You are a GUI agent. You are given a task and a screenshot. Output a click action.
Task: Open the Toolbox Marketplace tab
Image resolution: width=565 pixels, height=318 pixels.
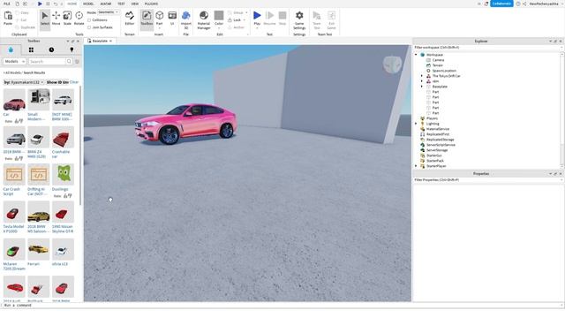coord(11,49)
